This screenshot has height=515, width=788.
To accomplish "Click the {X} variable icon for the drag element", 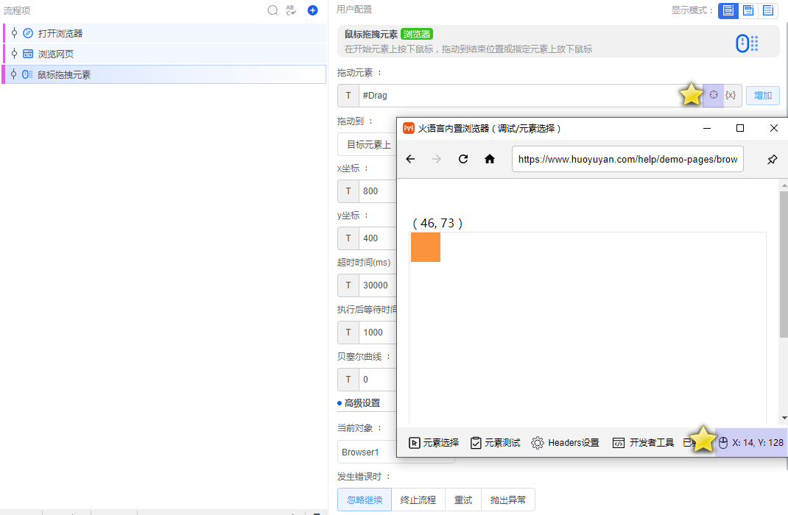I will pos(731,95).
